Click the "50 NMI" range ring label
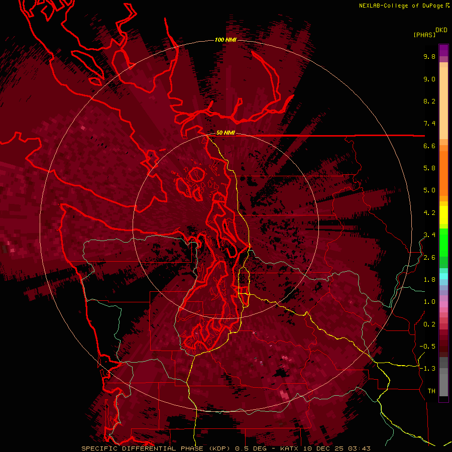452x452 pixels. 225,133
